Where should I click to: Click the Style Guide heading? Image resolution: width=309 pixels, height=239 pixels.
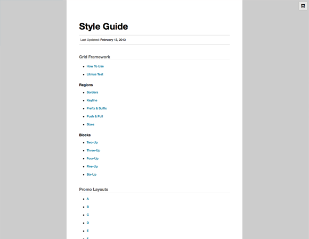[103, 27]
